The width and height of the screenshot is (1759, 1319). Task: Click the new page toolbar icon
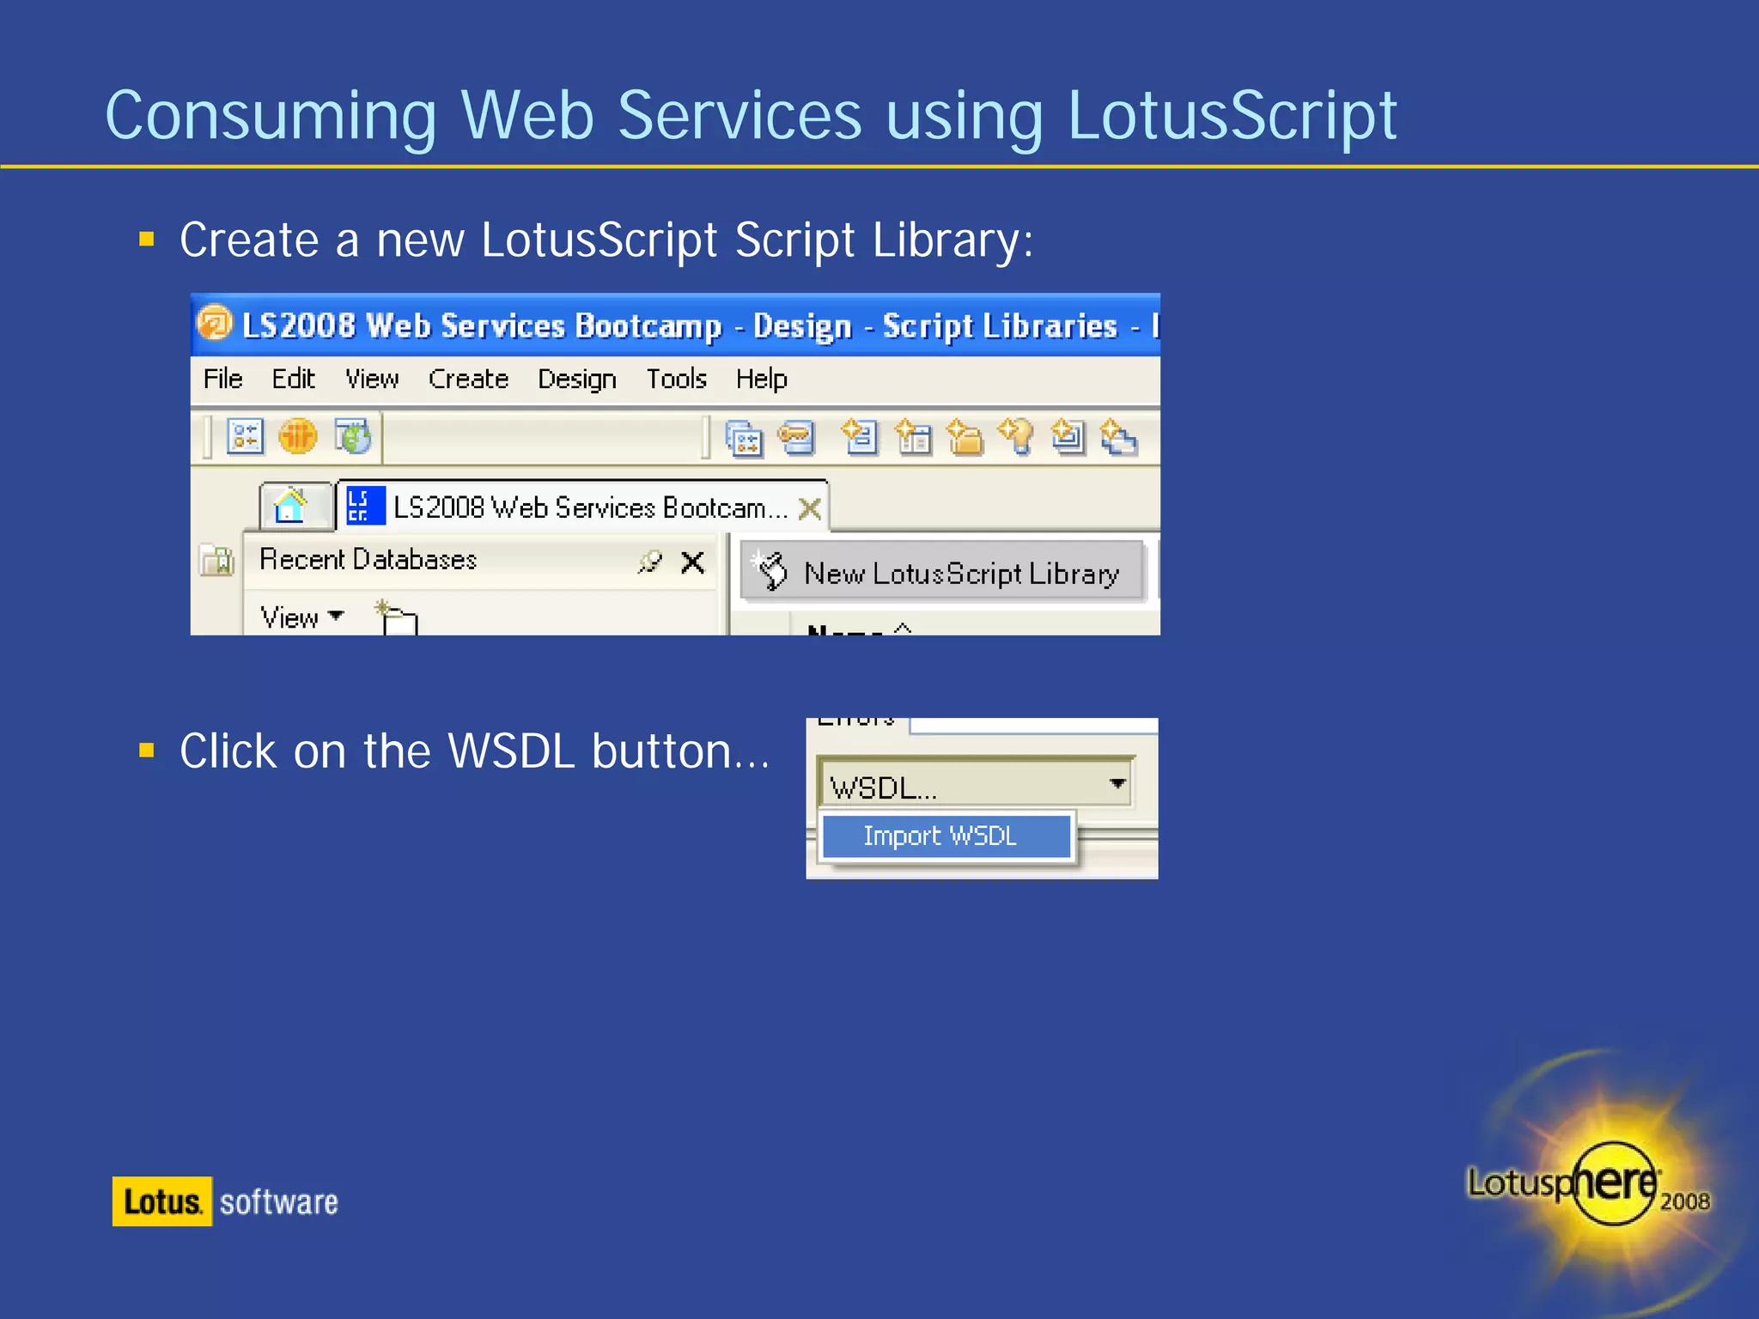tap(1068, 436)
